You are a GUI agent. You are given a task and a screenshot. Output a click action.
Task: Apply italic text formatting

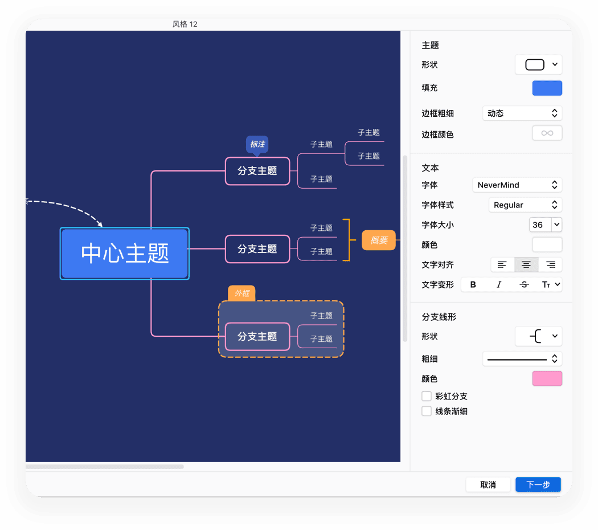pyautogui.click(x=499, y=284)
